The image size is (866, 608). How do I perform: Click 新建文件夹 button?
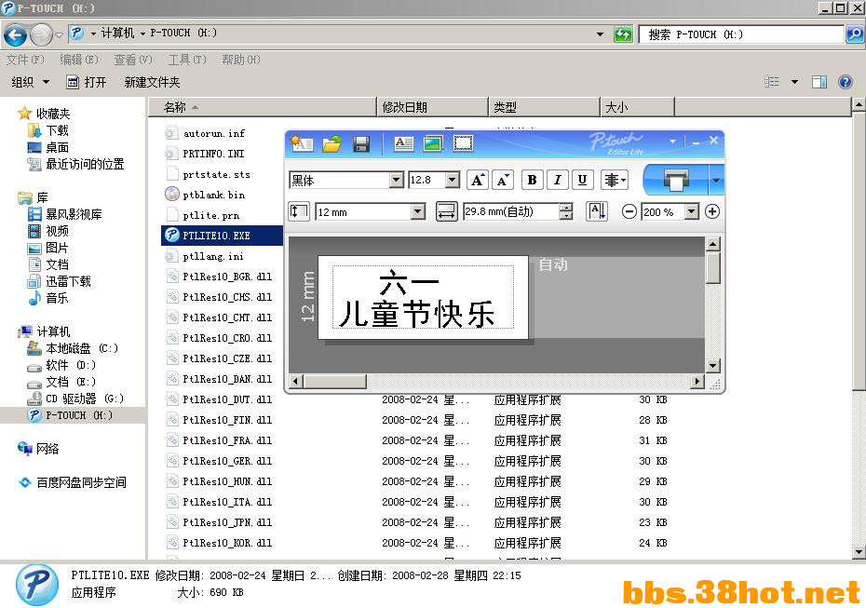pos(153,82)
